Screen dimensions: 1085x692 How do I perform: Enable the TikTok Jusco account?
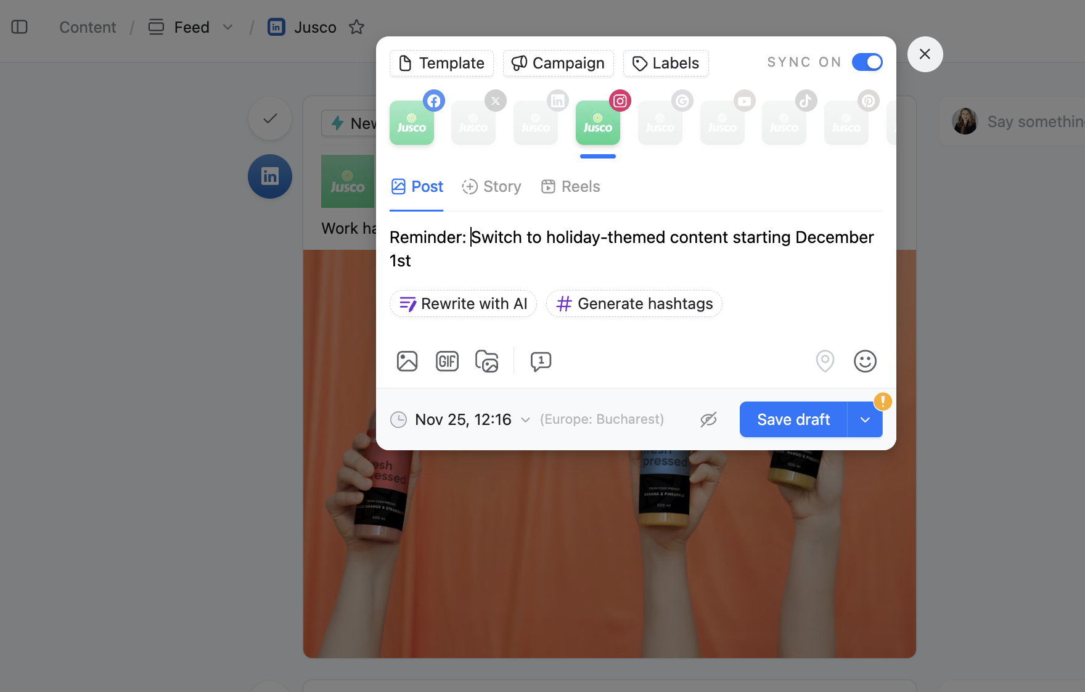[x=785, y=123]
